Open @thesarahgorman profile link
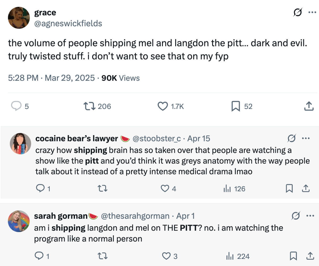Viewport: 319px width, 266px height. [135, 216]
